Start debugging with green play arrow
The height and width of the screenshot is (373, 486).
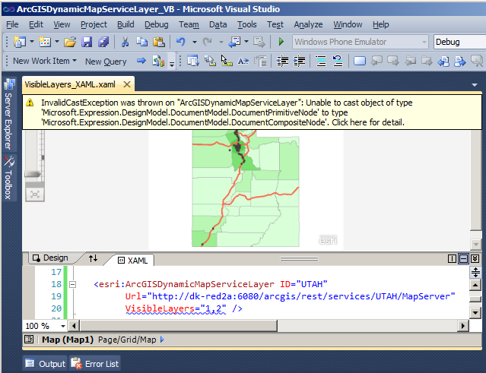[281, 42]
